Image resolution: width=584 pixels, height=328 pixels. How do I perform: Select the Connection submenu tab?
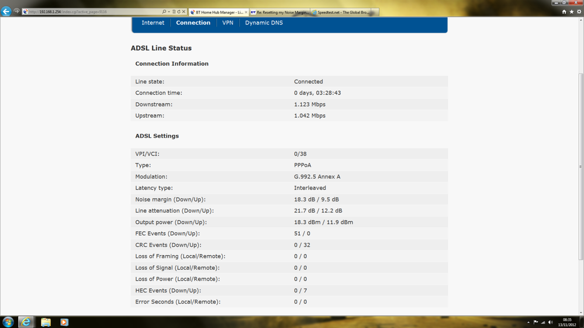[193, 23]
